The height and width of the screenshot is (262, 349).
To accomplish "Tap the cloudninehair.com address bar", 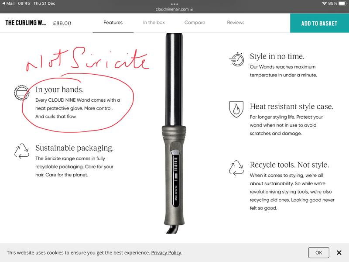I will click(174, 9).
